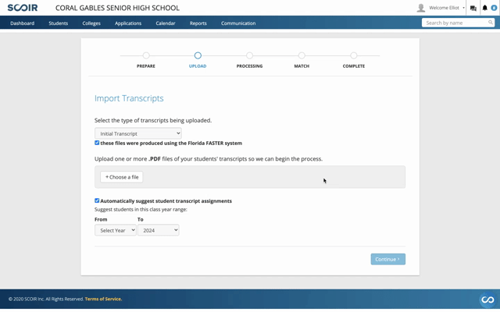This screenshot has height=312, width=500.
Task: Uncheck the Florida FASTER system checkbox
Action: click(97, 143)
